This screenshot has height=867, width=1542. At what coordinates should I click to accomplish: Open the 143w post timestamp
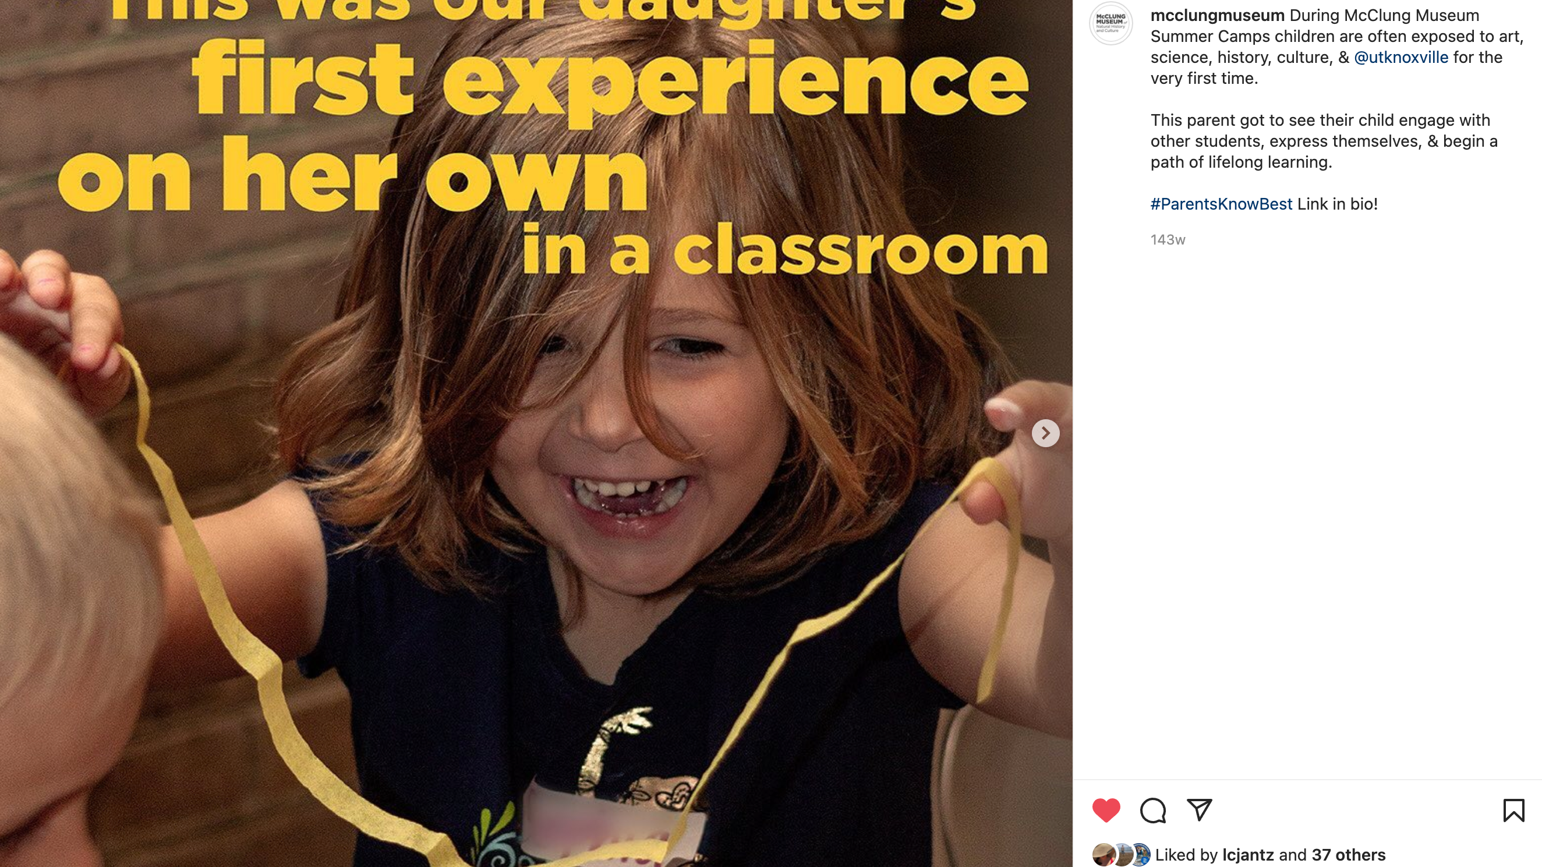click(x=1168, y=240)
